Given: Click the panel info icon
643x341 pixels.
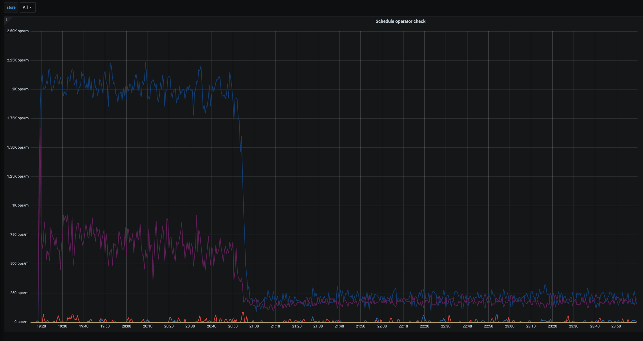Looking at the screenshot, I should [7, 20].
